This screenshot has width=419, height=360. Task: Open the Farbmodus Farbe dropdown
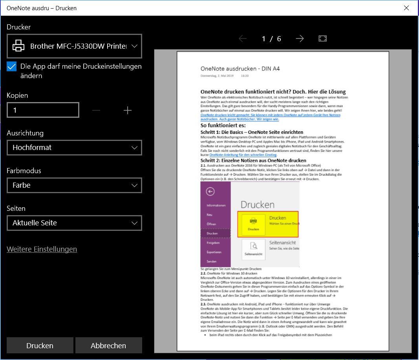[x=74, y=185]
